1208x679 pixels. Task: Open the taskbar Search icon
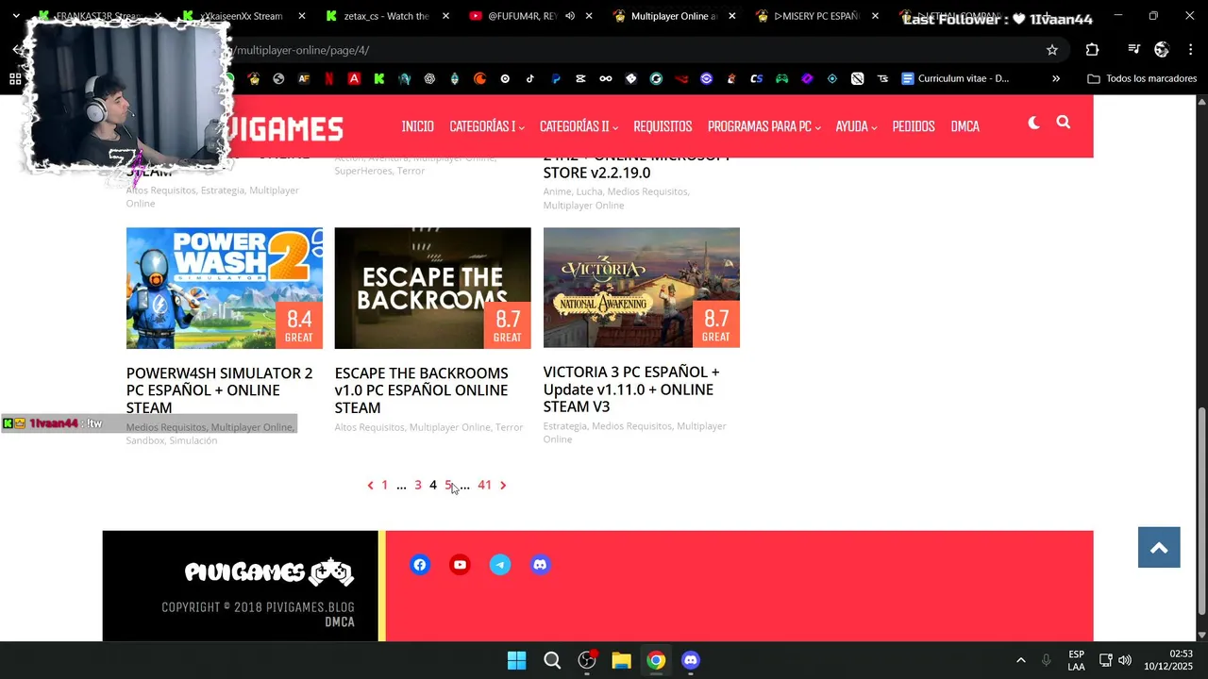tap(552, 660)
